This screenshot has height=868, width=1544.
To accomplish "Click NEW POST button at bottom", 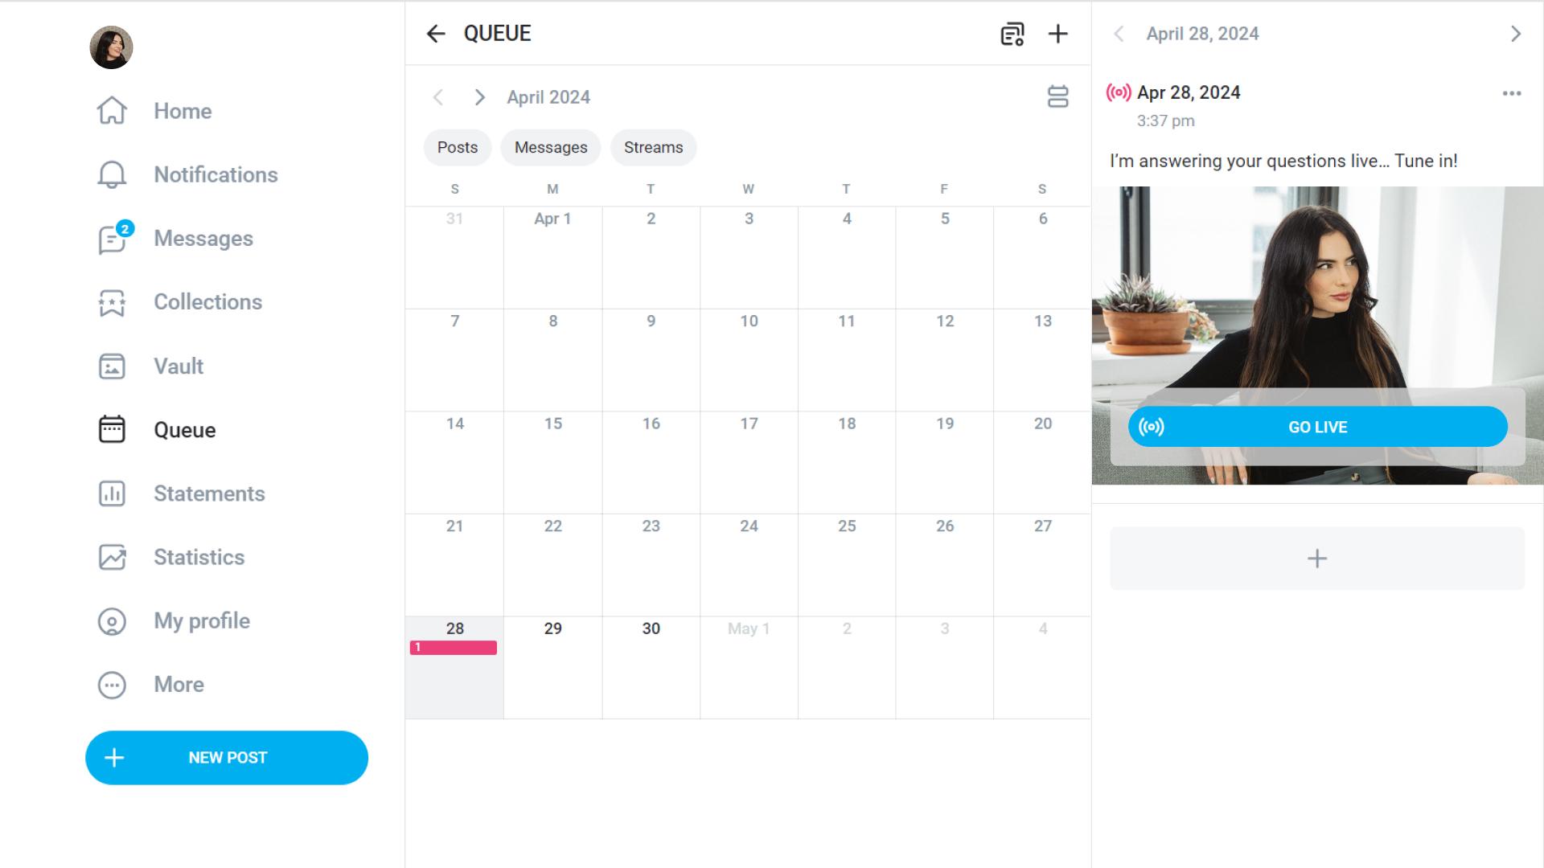I will (x=226, y=757).
